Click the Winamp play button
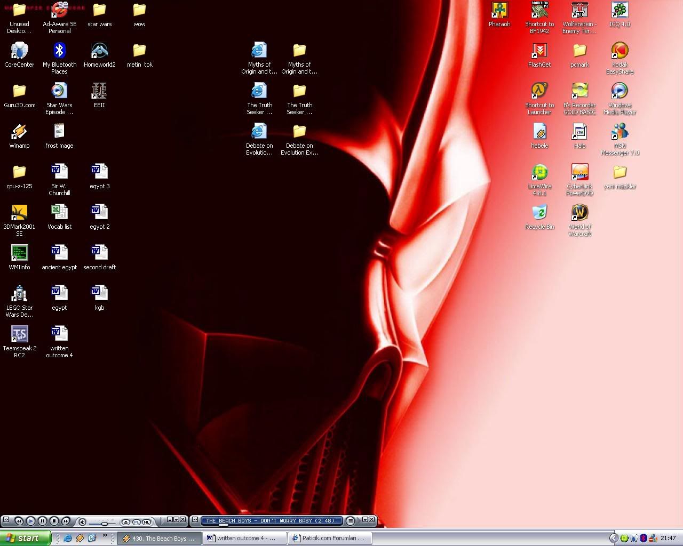This screenshot has height=546, width=683. pos(30,521)
